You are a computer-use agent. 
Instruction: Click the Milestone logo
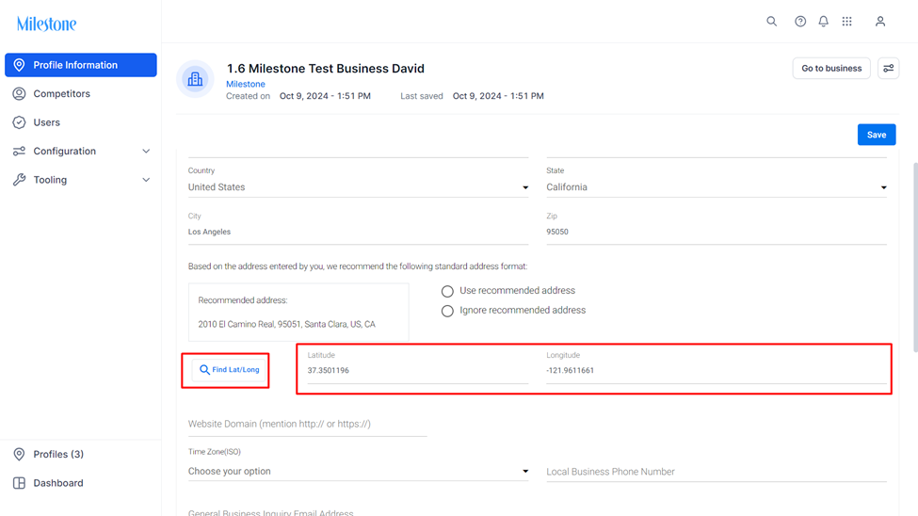[x=46, y=24]
